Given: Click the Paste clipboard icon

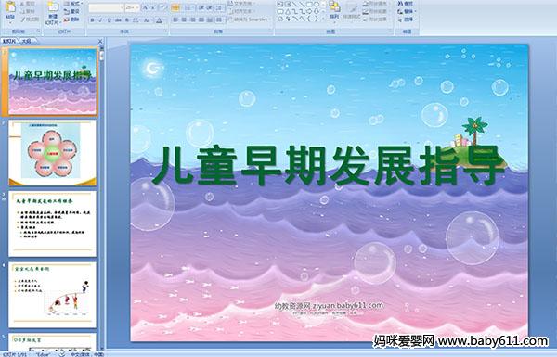Looking at the screenshot, I should (x=10, y=10).
